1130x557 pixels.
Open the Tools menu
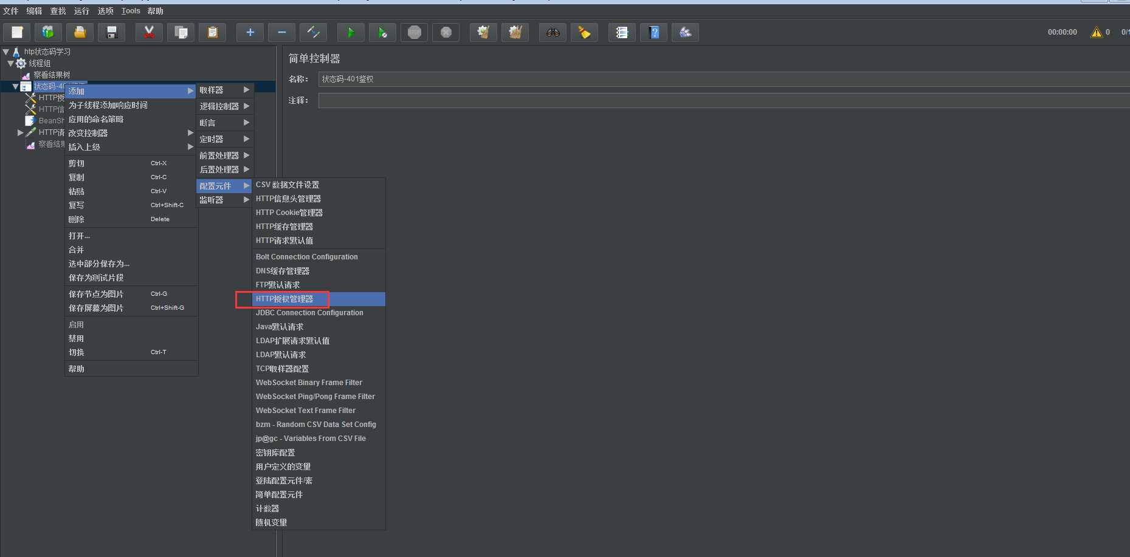coord(131,11)
